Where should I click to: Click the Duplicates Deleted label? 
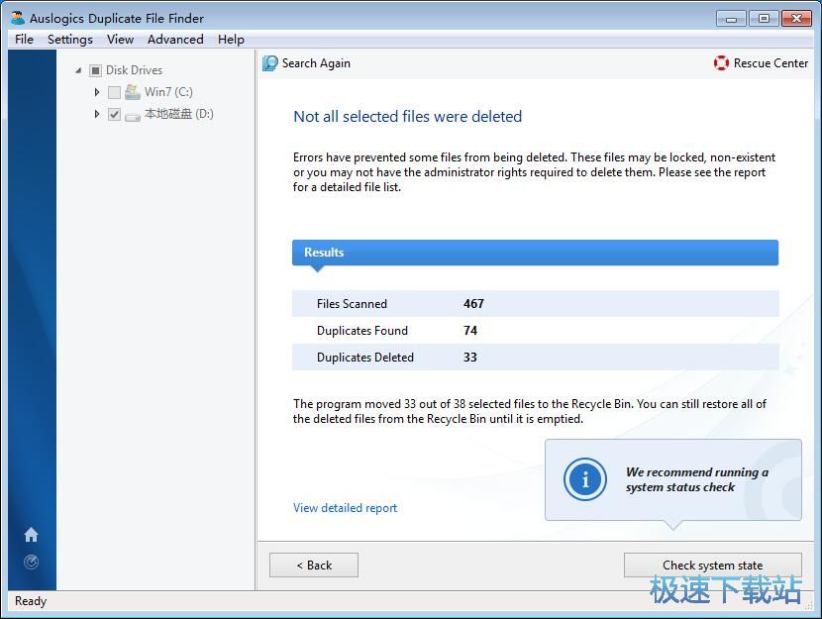[365, 358]
